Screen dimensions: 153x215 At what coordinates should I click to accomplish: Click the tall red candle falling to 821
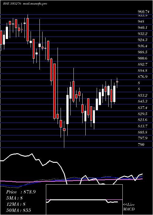point(54,91)
